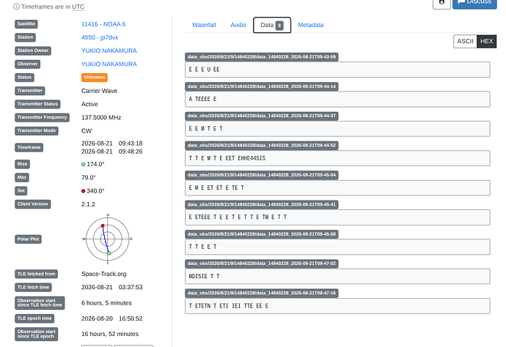This screenshot has height=347, width=506.
Task: Select data frame label ending T09-44-14
Action: tap(262, 86)
